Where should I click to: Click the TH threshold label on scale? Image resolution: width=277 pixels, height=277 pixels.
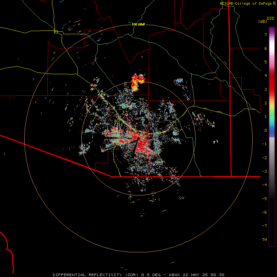point(264,240)
